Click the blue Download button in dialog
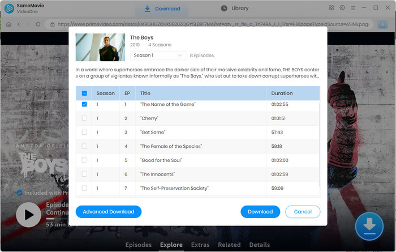 coord(260,212)
